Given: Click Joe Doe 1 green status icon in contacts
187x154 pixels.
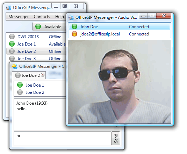Looking at the screenshot, I should tap(12, 44).
